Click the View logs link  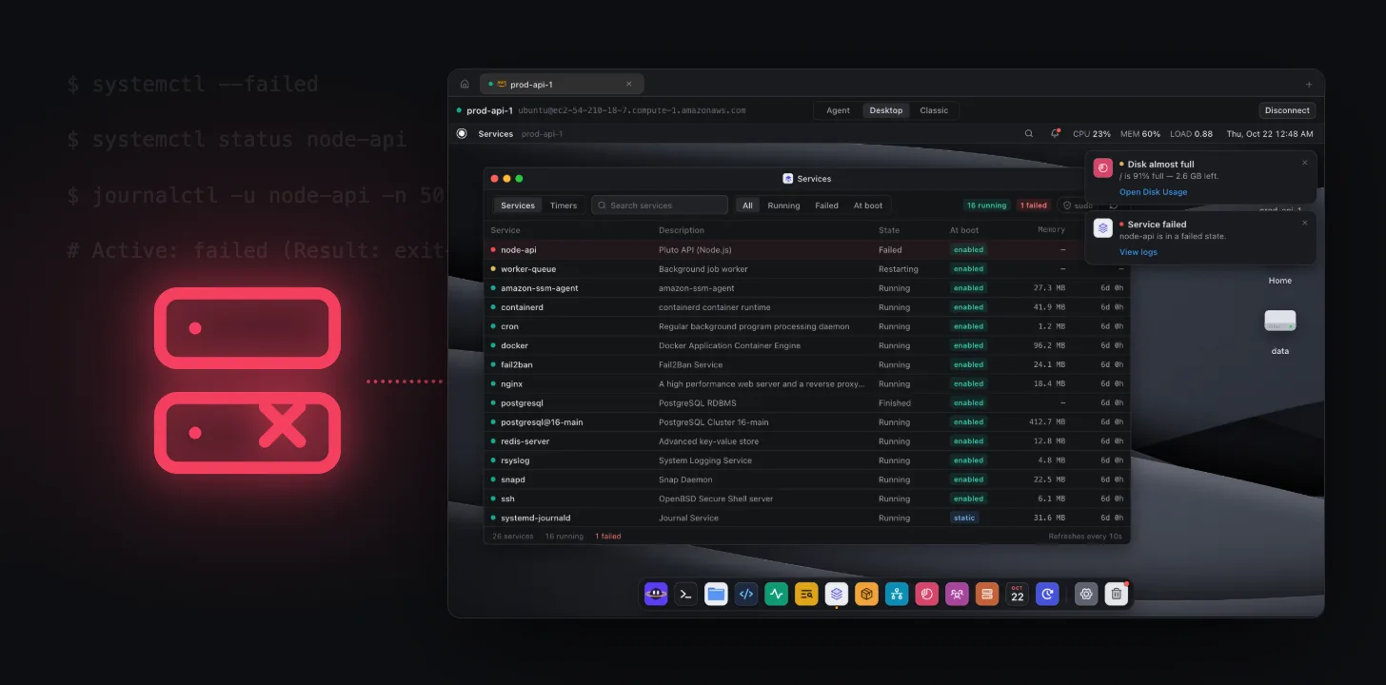(x=1138, y=252)
